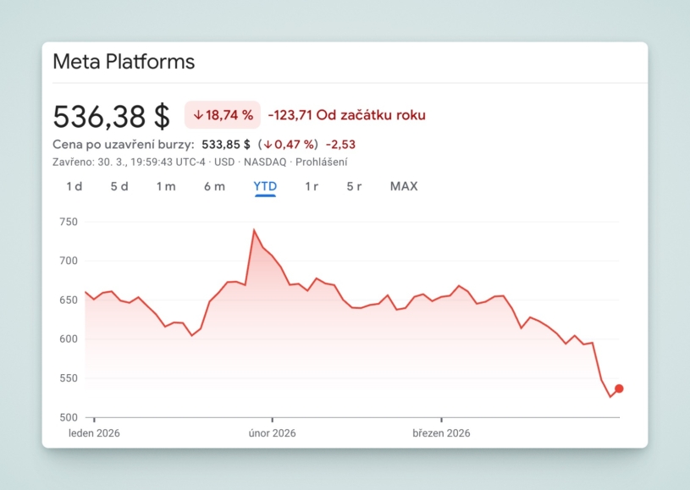Click the únor 2026 axis label
This screenshot has height=490, width=690.
coord(272,432)
